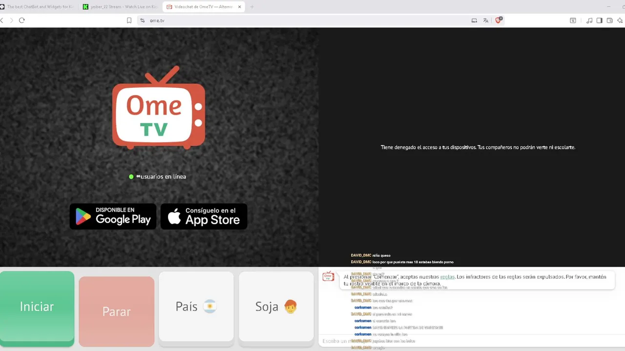
Task: Open the Consíguelo en el App Store badge
Action: [204, 216]
